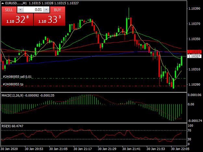Click the BUY button label
203x152 pixels.
pos(57,10)
